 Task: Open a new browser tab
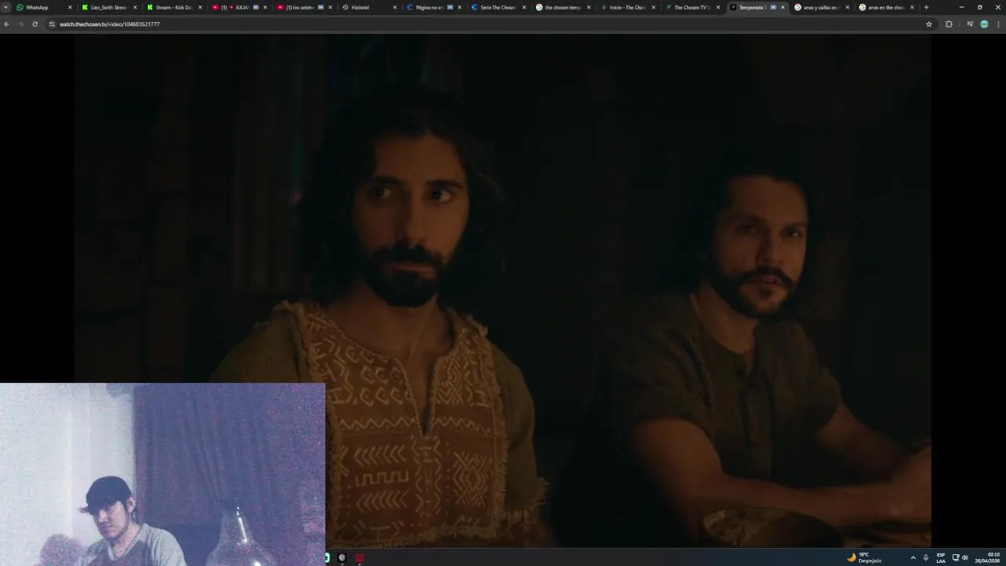[x=926, y=7]
